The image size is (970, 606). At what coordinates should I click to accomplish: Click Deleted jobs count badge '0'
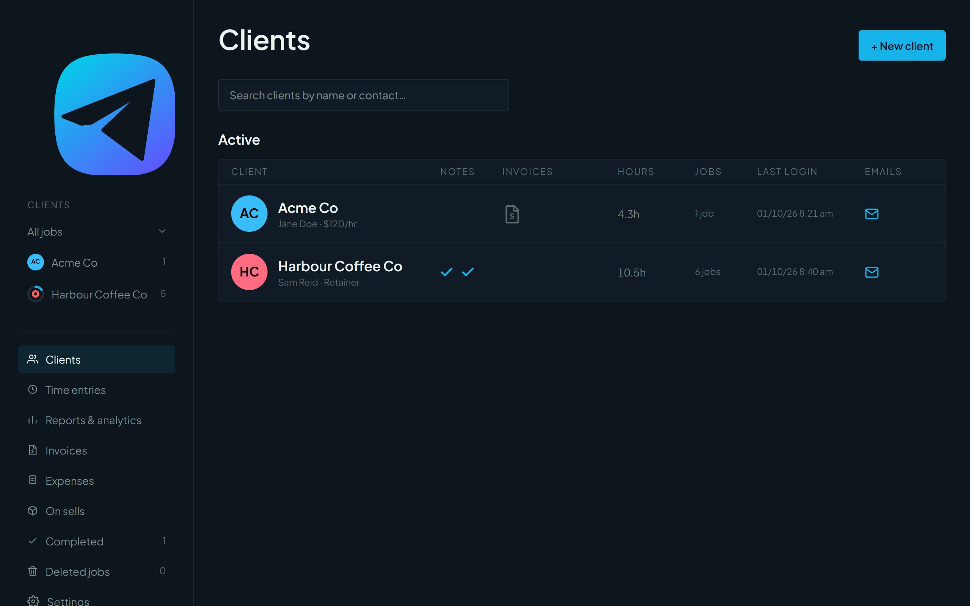pos(162,571)
